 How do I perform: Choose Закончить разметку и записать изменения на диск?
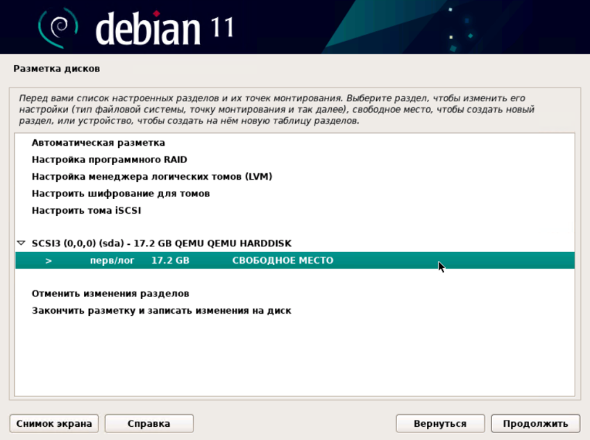point(161,311)
